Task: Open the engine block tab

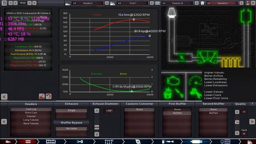Action: point(51,142)
